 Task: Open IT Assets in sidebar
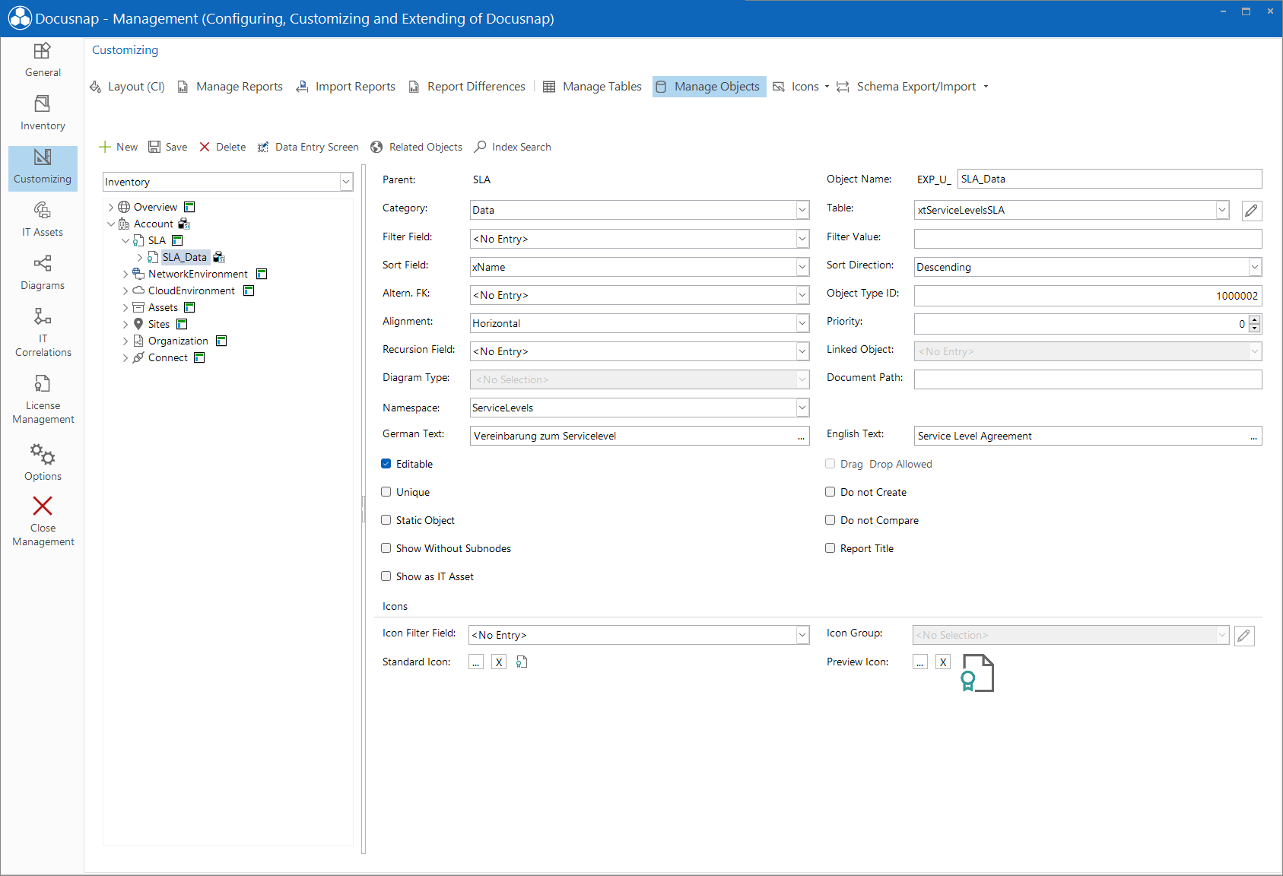(43, 220)
